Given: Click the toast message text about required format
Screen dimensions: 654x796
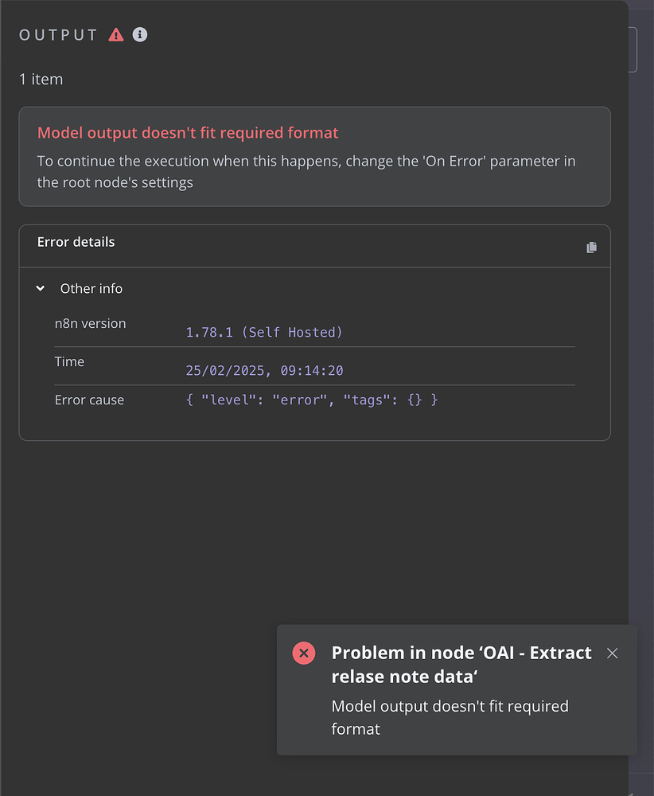Looking at the screenshot, I should 450,717.
